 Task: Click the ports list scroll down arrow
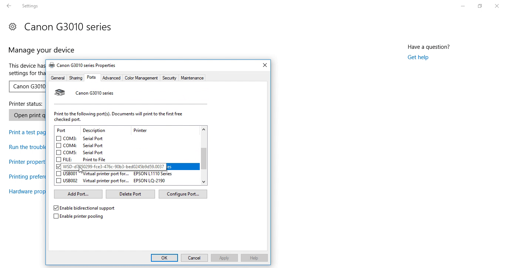pos(203,182)
